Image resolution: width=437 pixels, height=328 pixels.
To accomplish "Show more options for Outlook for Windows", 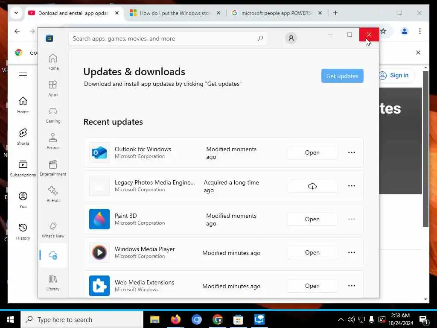I will pos(352,152).
